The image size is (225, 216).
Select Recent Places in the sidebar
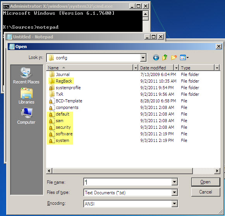coord(26,75)
